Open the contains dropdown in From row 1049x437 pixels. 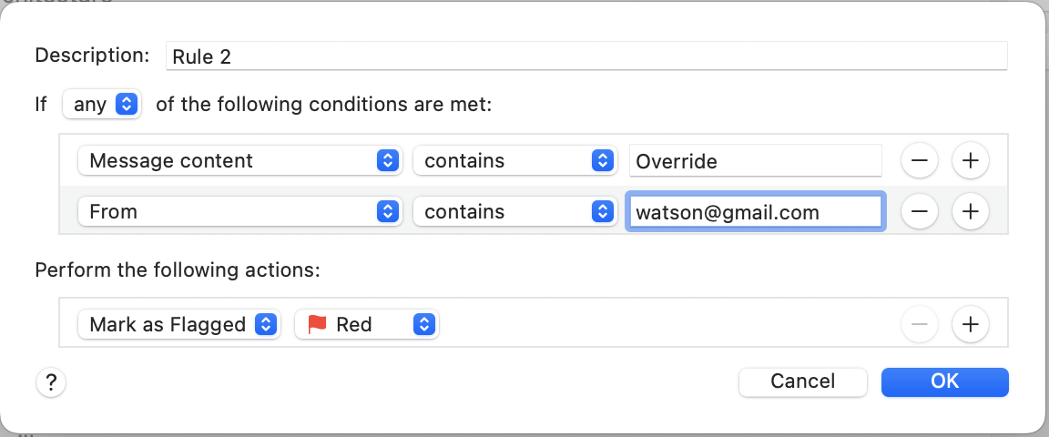click(x=515, y=211)
